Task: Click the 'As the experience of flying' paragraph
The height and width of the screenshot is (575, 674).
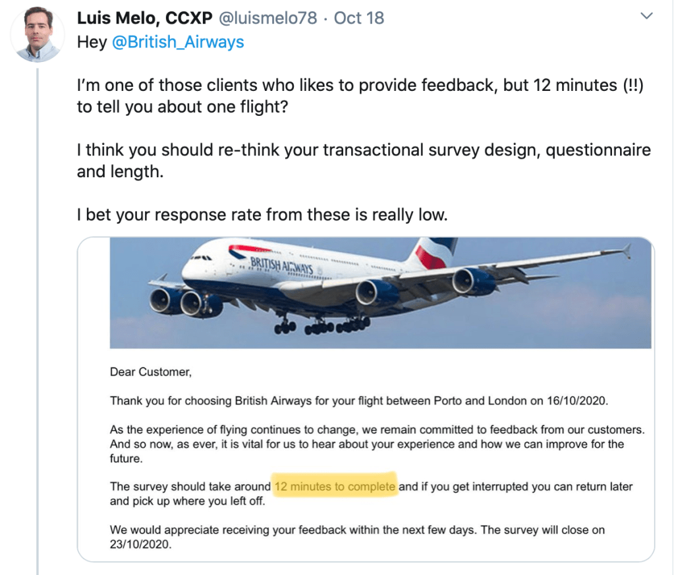Action: click(376, 443)
